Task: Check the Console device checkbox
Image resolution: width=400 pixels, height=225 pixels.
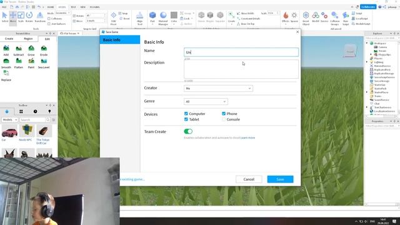Action: pyautogui.click(x=224, y=119)
